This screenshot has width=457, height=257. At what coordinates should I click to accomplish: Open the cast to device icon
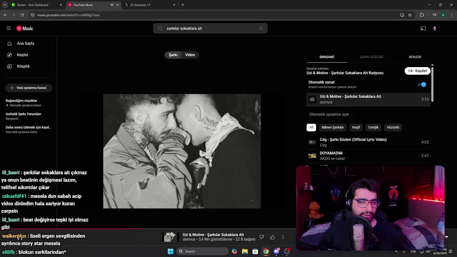(x=423, y=28)
